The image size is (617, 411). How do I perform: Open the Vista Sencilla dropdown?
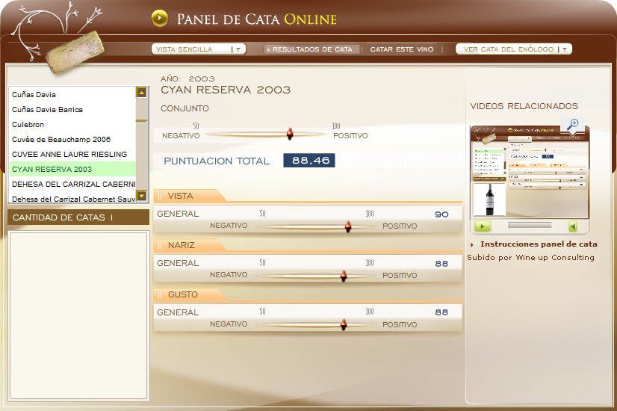click(199, 49)
